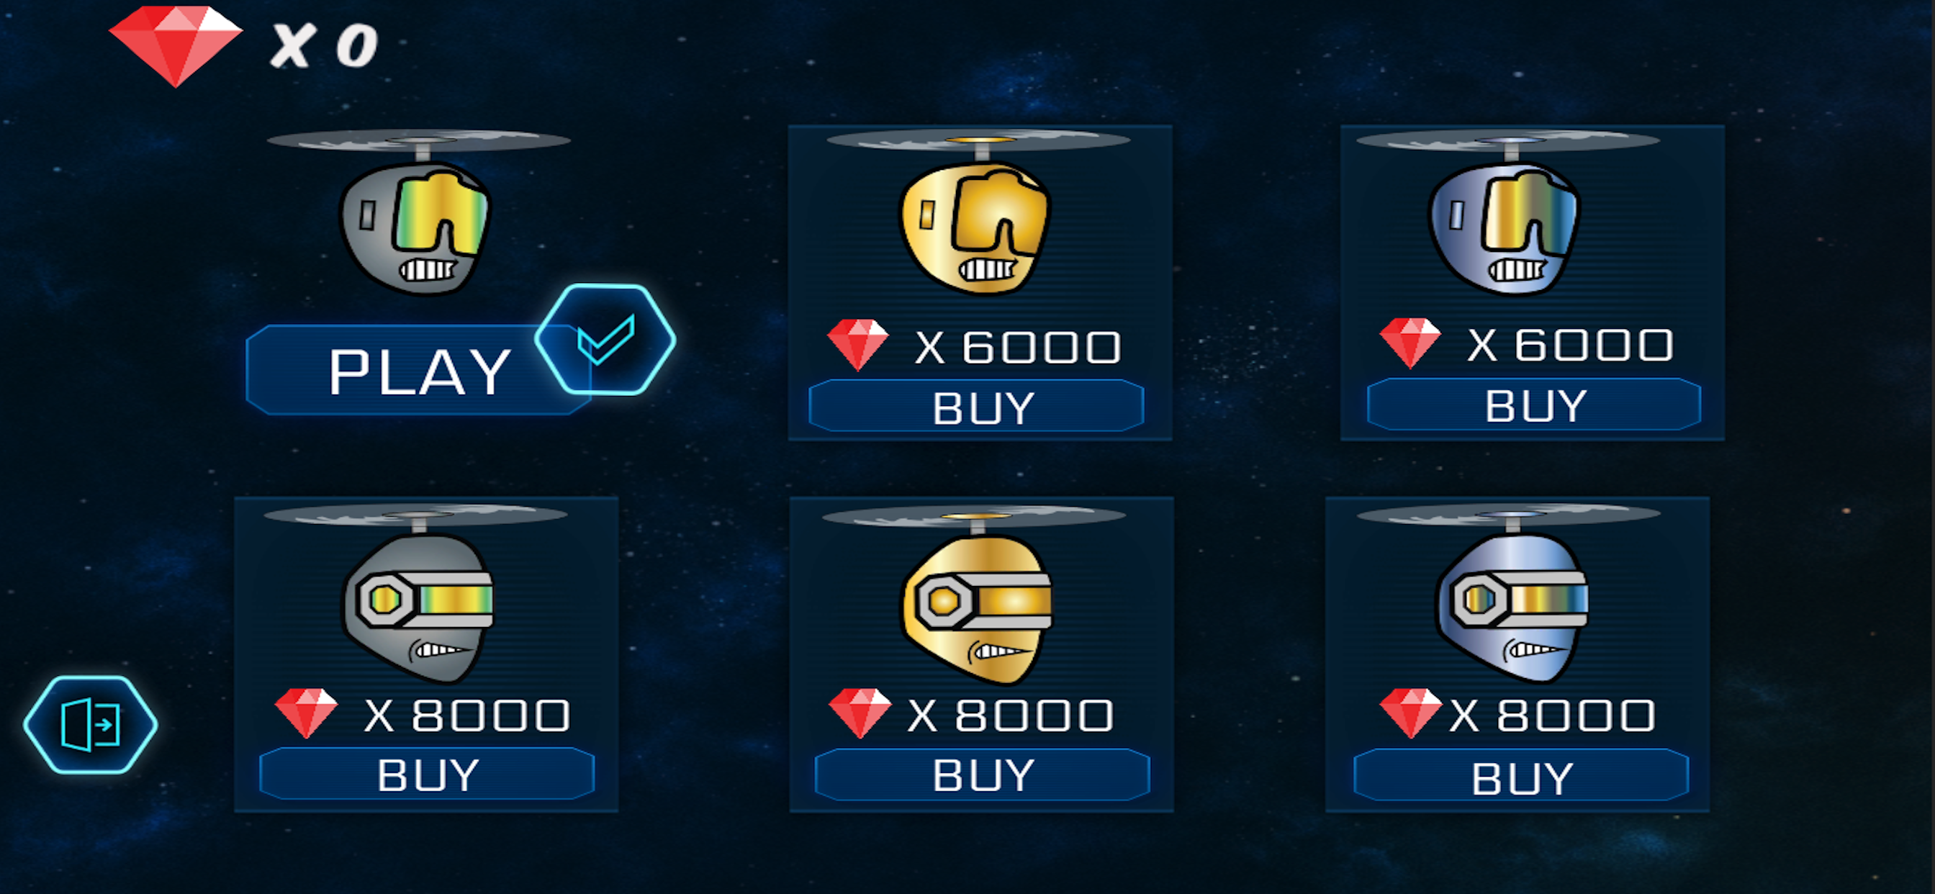The image size is (1935, 894).
Task: Select the blue goggle robot head
Action: pyautogui.click(x=1507, y=212)
